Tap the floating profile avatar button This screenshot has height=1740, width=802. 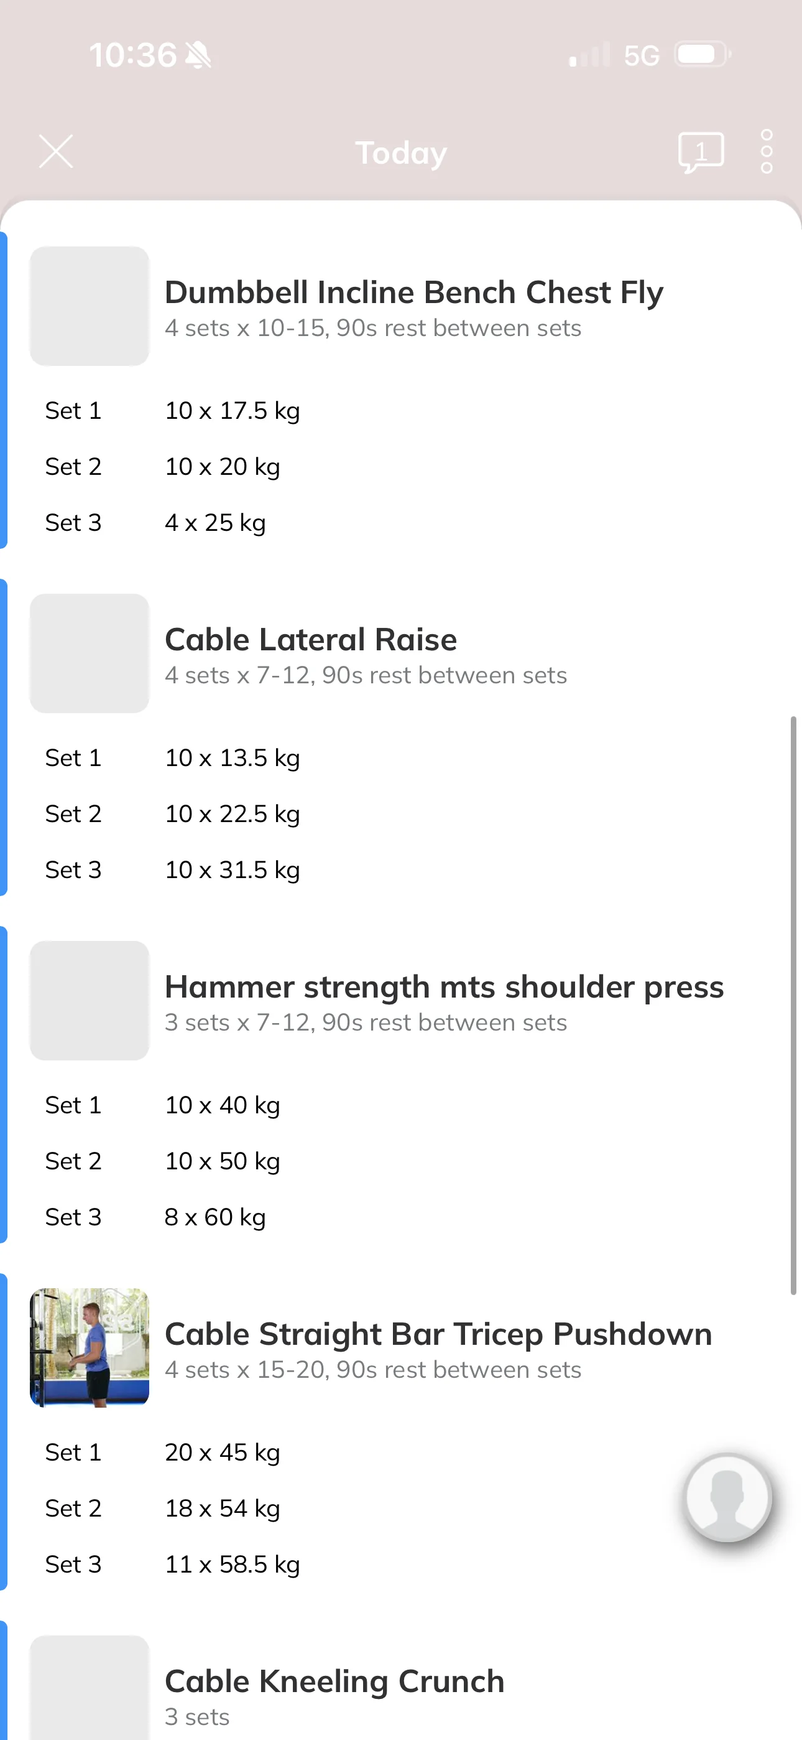pos(728,1497)
